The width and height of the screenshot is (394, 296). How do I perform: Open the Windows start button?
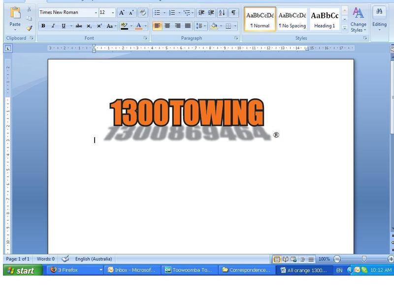tap(23, 270)
